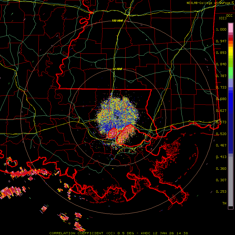This screenshot has width=235, height=235.
Task: Select the 0.573 legend value
Action: point(221,122)
